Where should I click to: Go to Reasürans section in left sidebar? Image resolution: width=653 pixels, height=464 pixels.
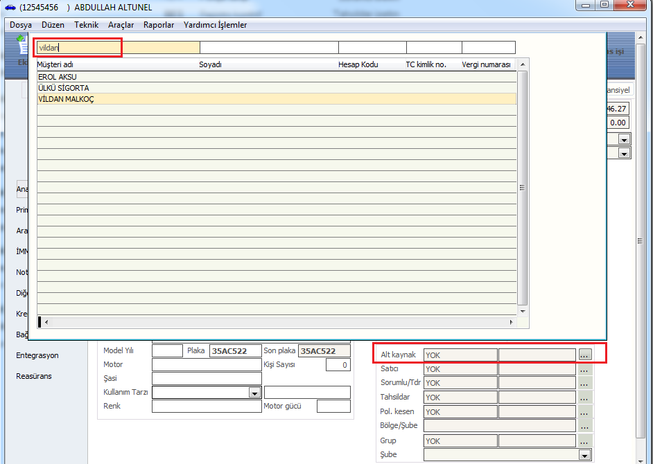[x=34, y=376]
